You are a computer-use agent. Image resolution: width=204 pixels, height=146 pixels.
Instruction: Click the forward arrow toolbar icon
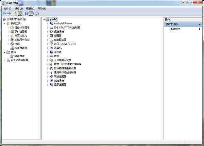[x=9, y=13]
